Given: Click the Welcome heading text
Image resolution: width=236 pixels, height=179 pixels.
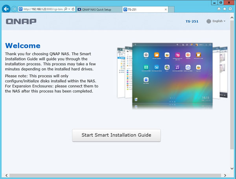Looking at the screenshot, I should [23, 46].
